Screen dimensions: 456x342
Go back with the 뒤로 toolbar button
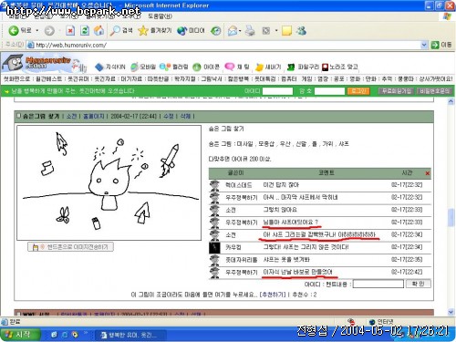tap(20, 30)
